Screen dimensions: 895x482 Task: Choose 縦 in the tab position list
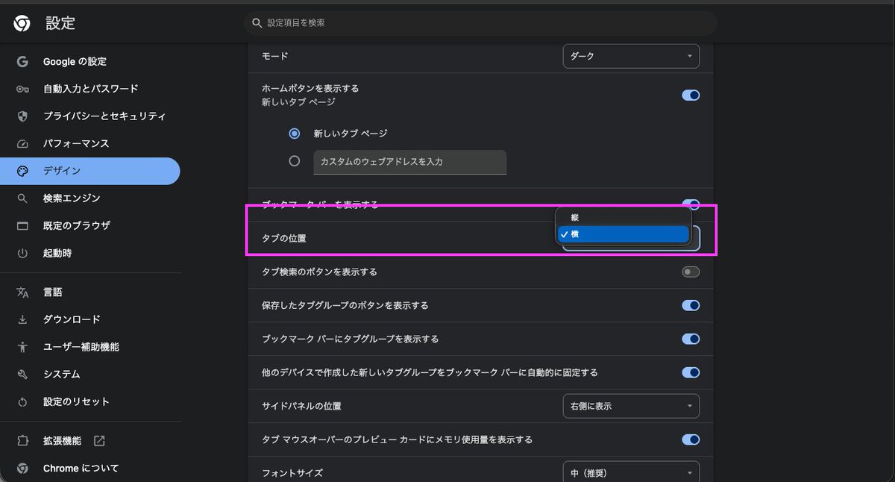click(x=623, y=217)
